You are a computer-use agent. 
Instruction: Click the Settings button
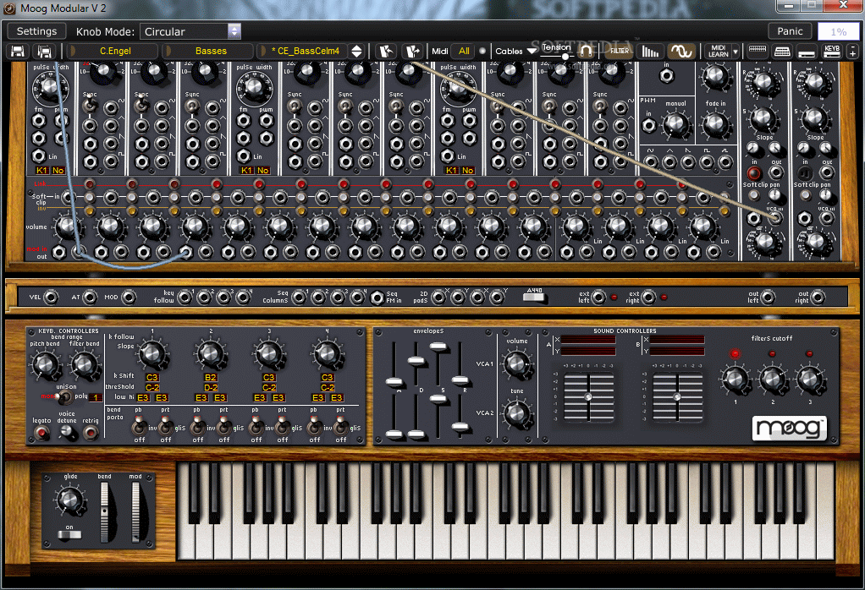[36, 30]
